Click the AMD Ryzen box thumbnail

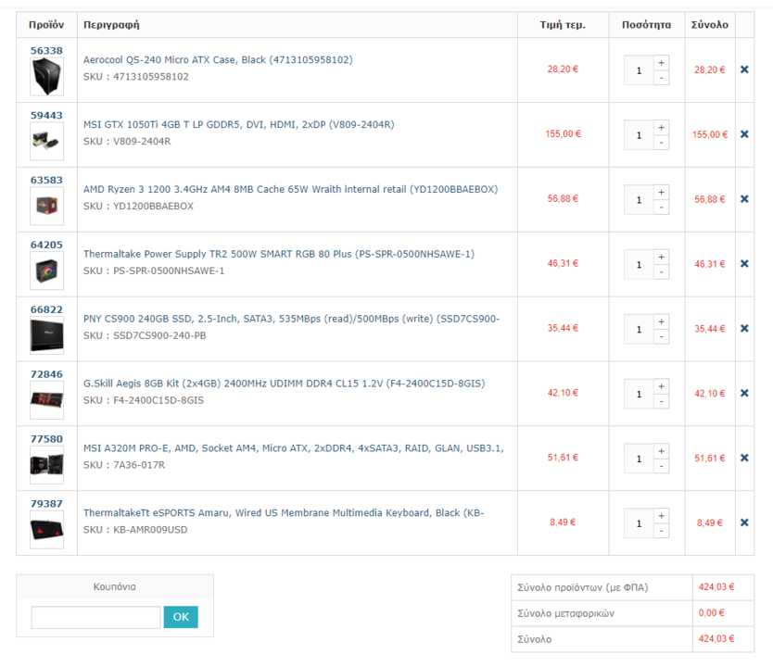click(47, 206)
